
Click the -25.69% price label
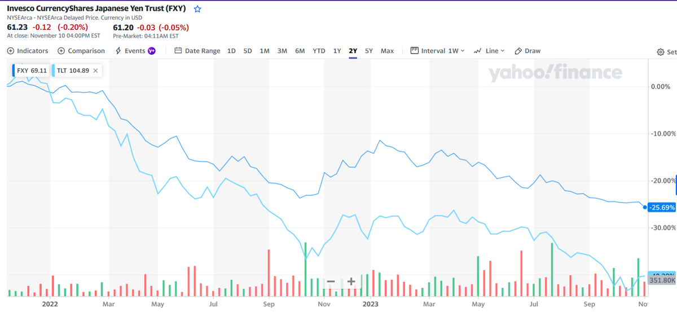[x=662, y=208]
